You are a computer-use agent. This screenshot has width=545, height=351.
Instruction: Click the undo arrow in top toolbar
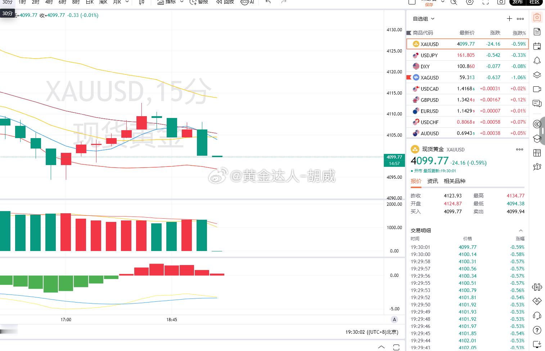point(268,2)
